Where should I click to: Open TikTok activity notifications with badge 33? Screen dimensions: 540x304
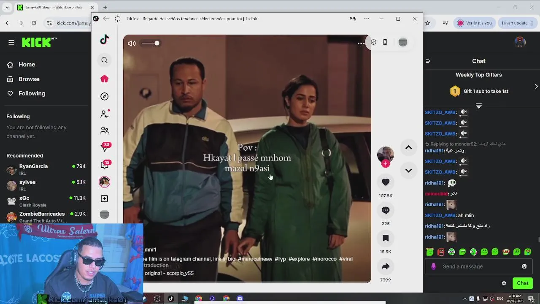105,147
